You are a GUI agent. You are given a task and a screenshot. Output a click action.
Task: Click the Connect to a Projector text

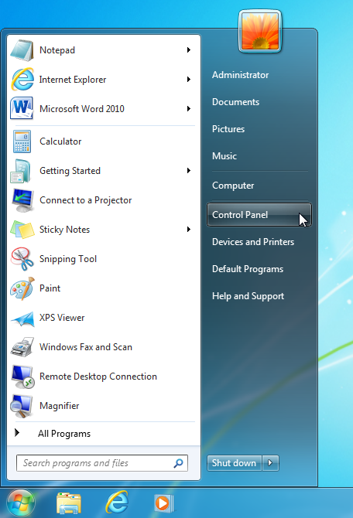pos(86,200)
